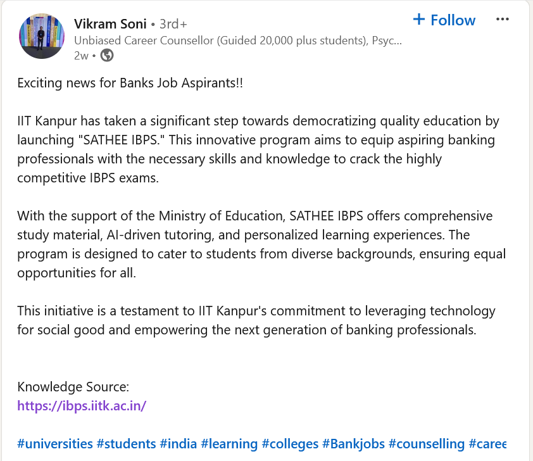The image size is (533, 461).
Task: Open Vikram Soni's profile photo
Action: click(42, 35)
